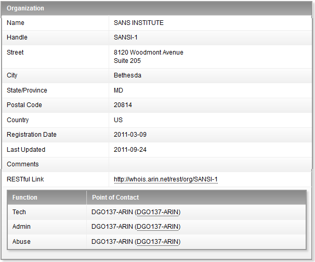Select the 'SANS INSTITUTE' name value

(x=139, y=23)
